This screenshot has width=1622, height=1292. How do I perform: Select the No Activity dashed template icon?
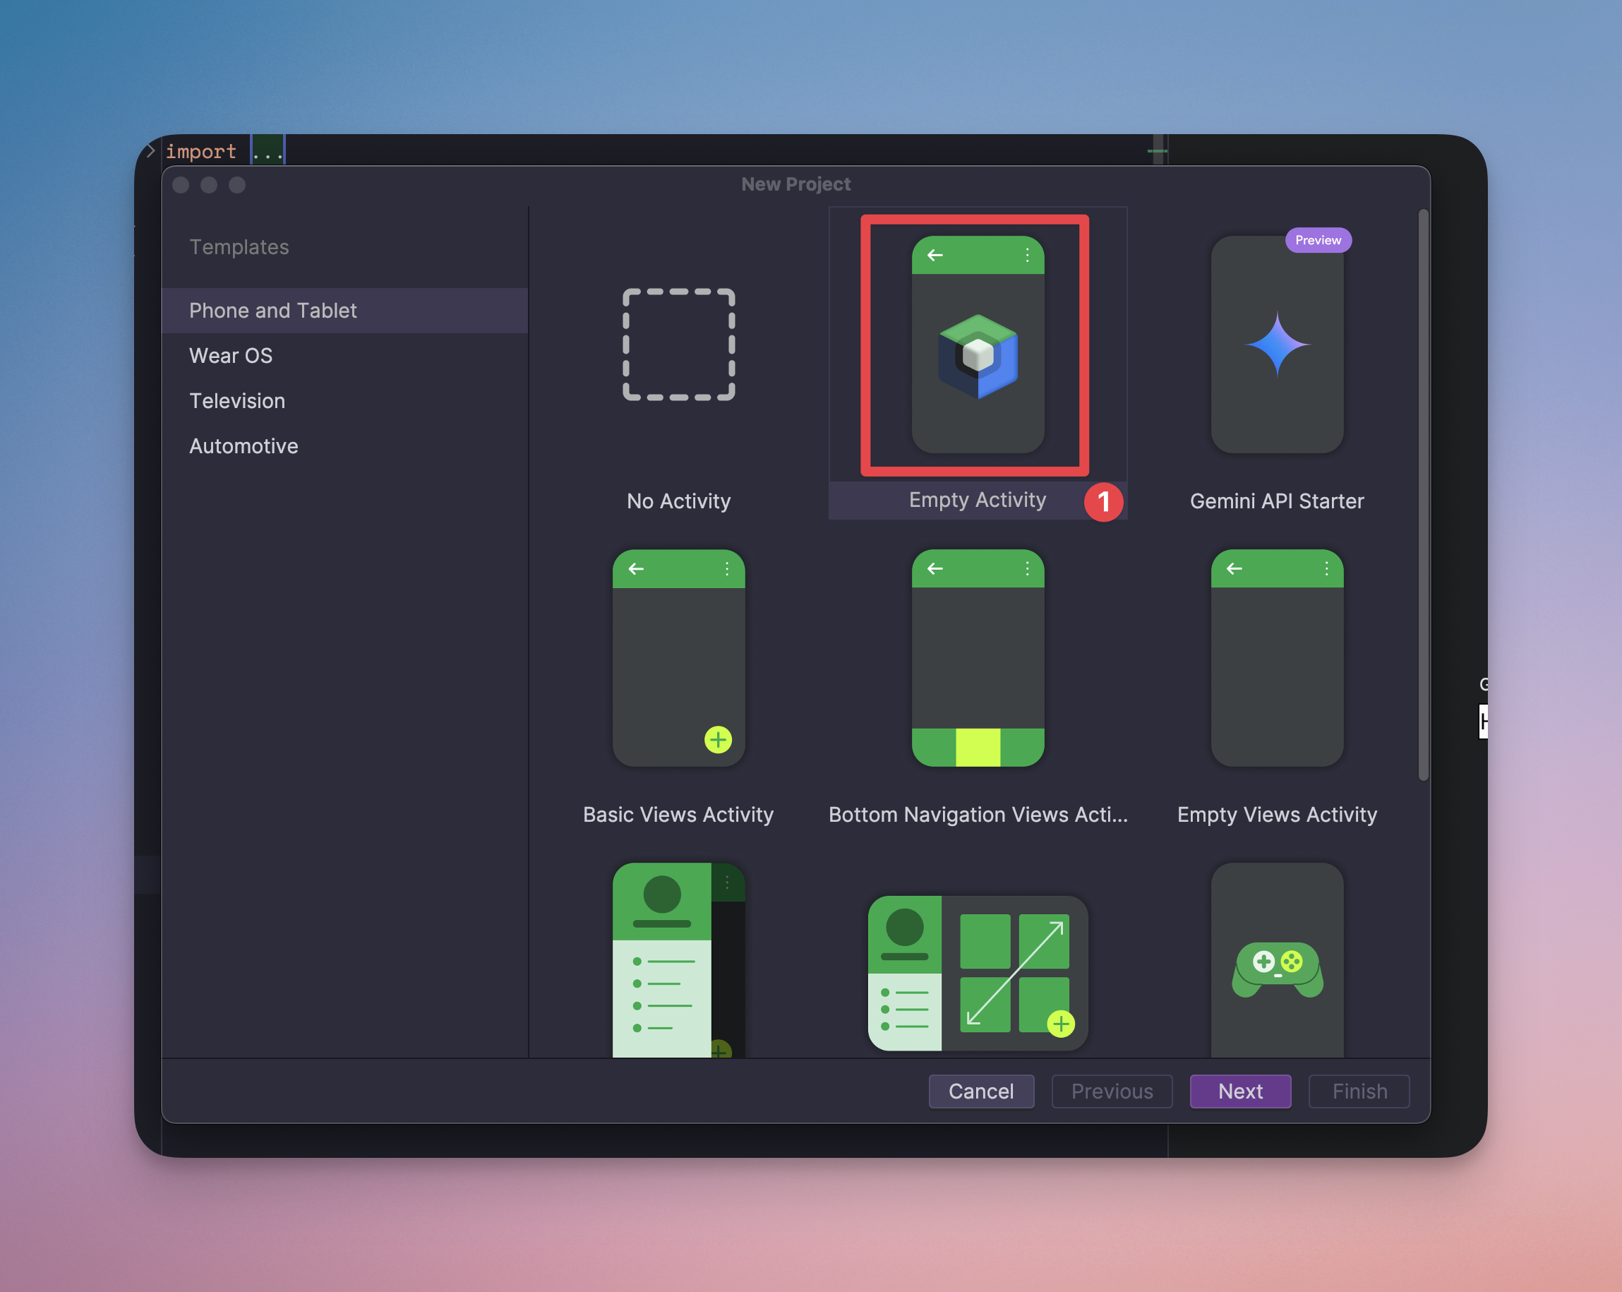[678, 345]
